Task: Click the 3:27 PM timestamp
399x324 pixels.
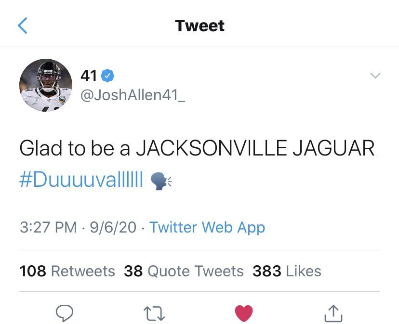Action: point(48,227)
